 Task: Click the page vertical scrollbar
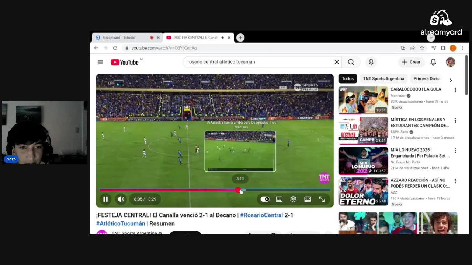[466, 75]
